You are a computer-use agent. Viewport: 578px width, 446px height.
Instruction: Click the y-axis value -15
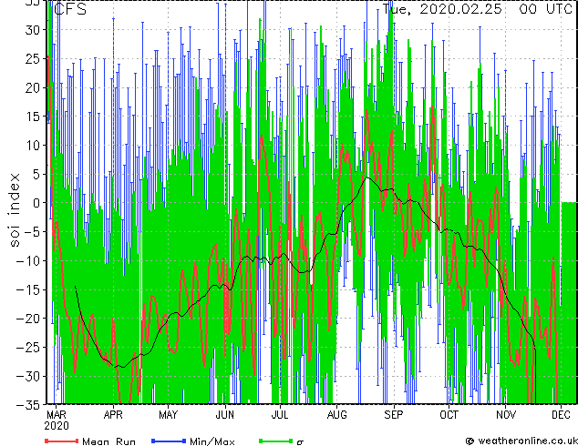pos(28,289)
